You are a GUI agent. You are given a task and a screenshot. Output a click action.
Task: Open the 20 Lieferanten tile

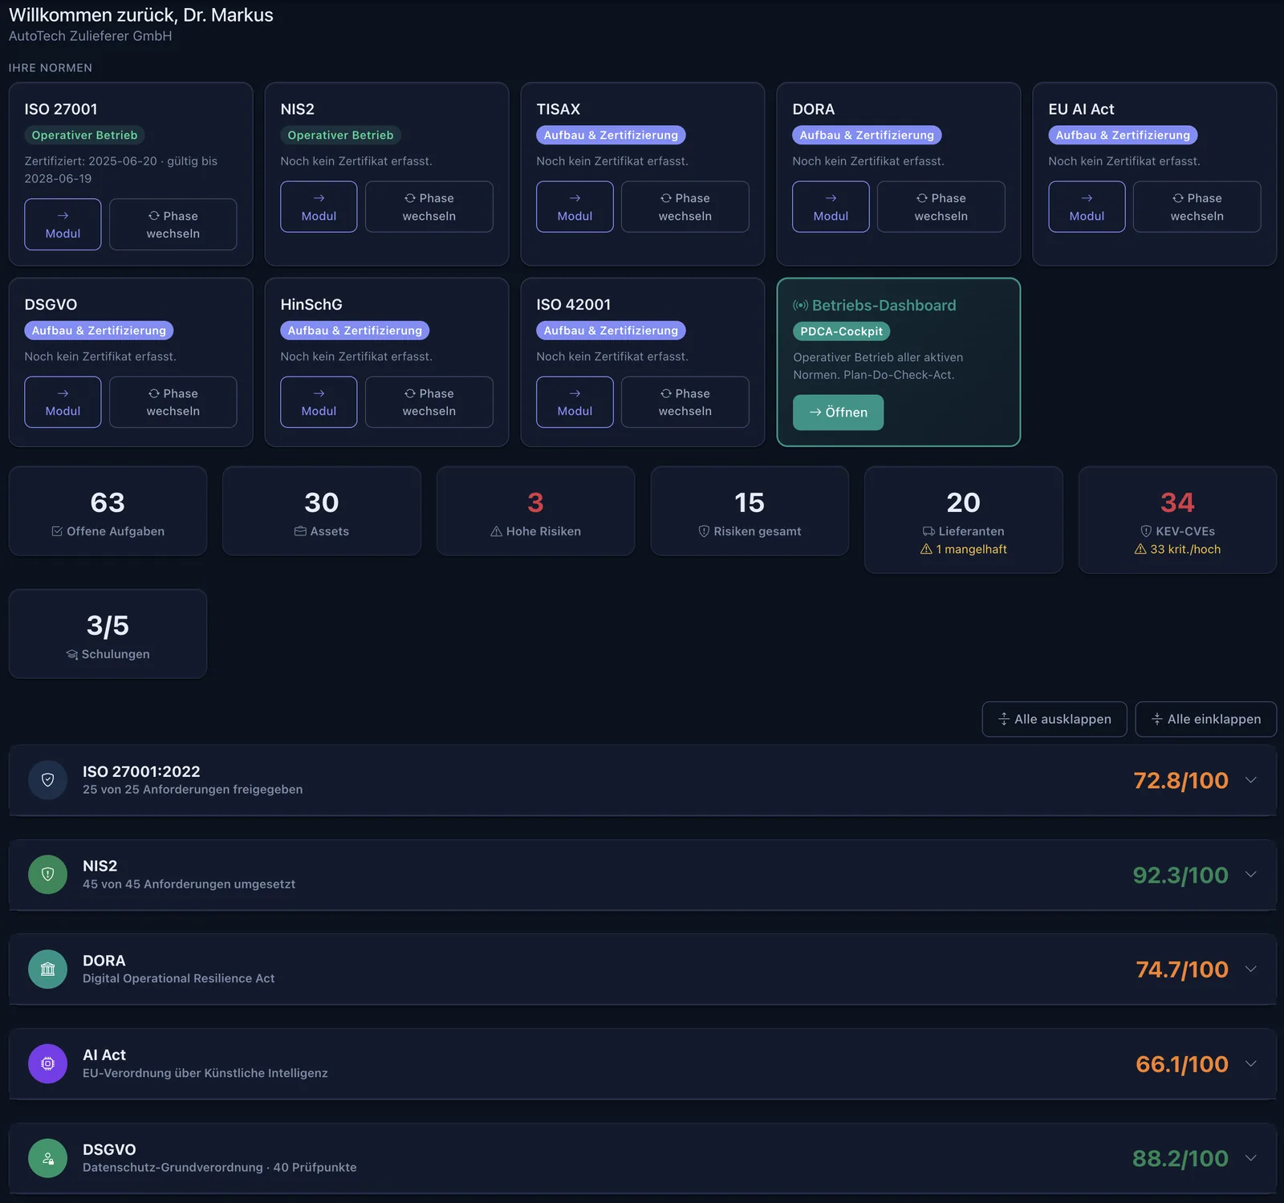click(x=963, y=519)
